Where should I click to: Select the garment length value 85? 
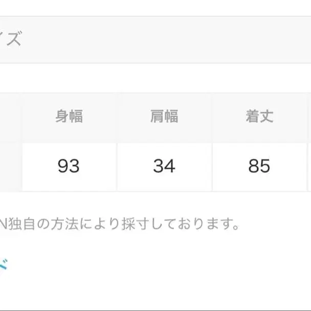pos(259,166)
